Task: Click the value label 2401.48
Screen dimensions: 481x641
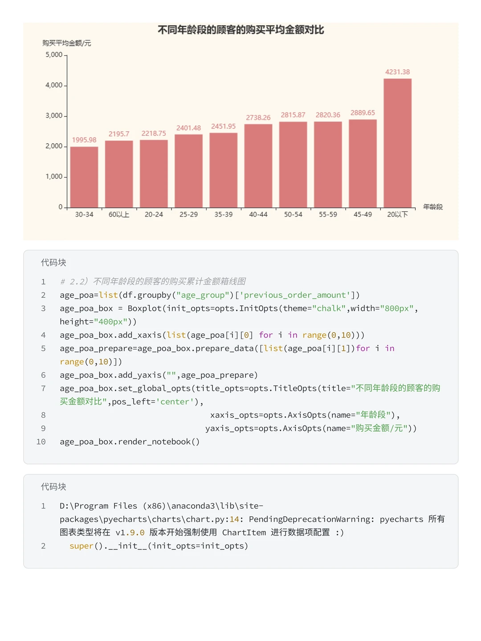Action: pos(188,128)
